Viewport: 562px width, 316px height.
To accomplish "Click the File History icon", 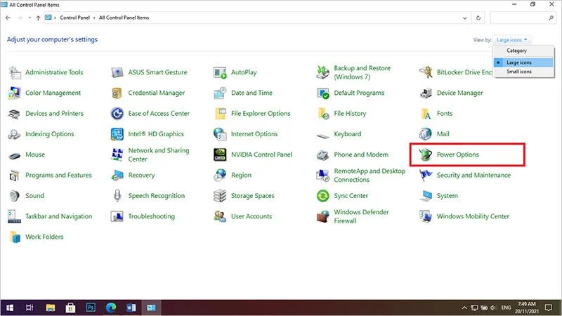I will pyautogui.click(x=323, y=114).
